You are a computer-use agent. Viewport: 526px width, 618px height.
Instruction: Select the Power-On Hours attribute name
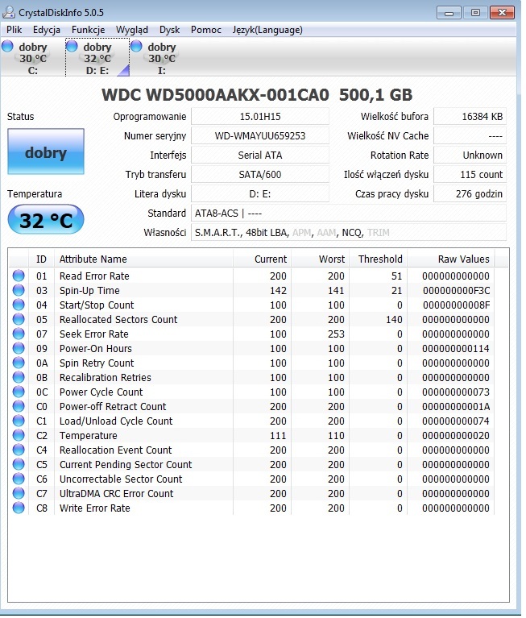coord(96,348)
